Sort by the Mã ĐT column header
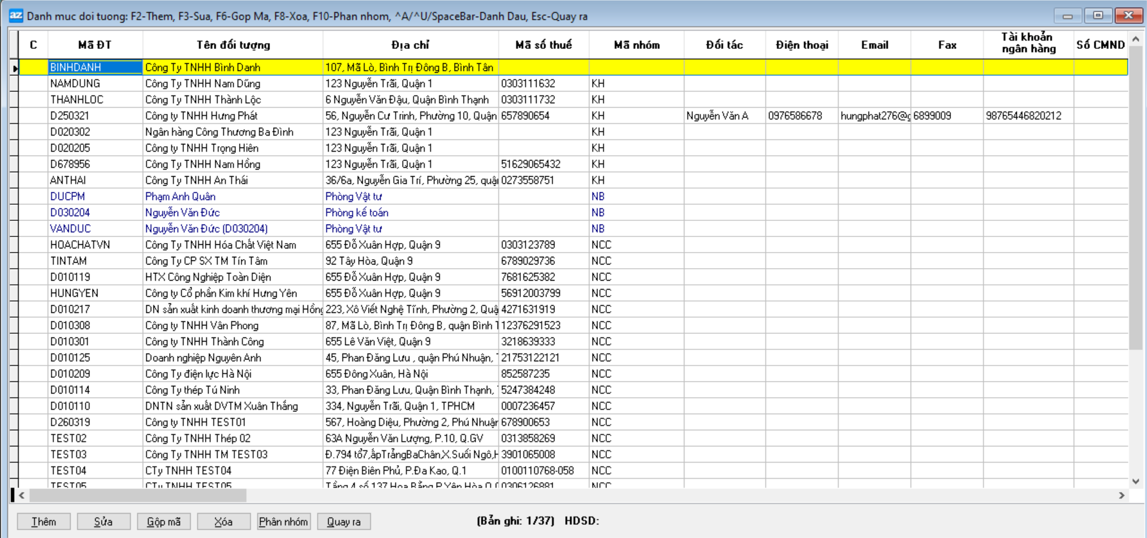Image resolution: width=1147 pixels, height=538 pixels. (x=94, y=45)
